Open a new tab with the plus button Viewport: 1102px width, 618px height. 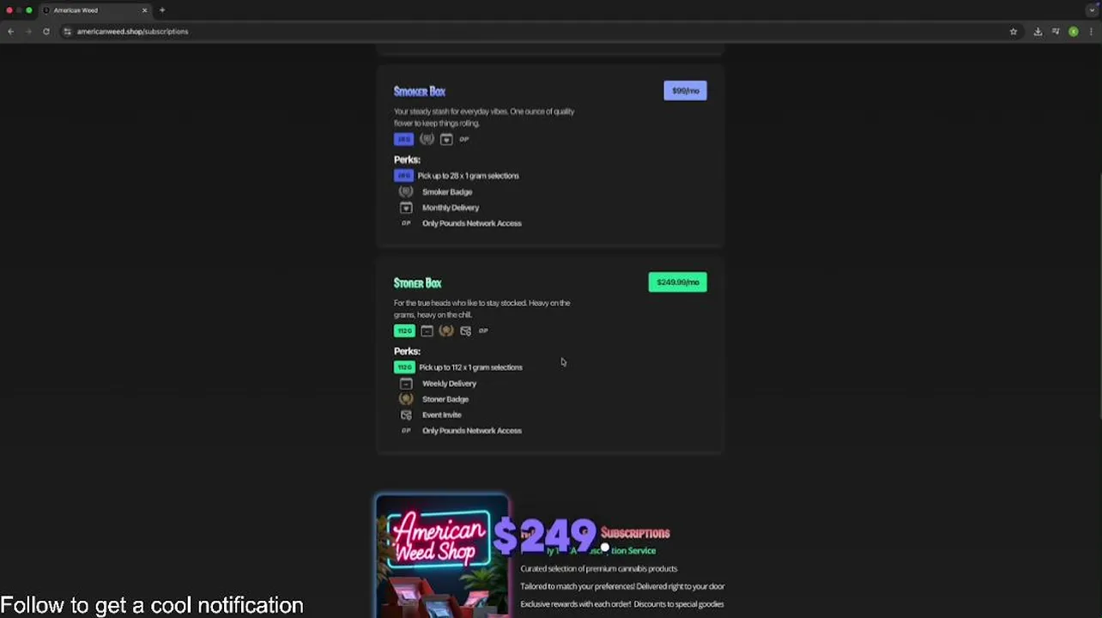coord(162,10)
